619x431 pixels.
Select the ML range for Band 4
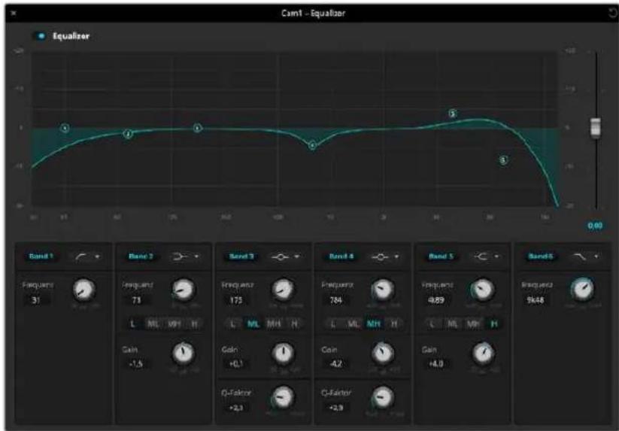(x=353, y=324)
